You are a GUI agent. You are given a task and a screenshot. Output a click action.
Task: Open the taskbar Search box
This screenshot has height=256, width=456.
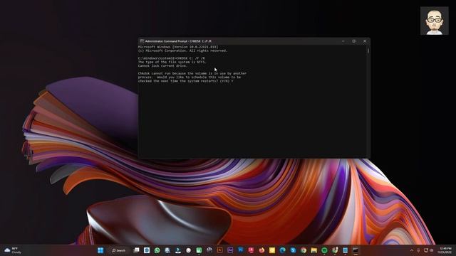pyautogui.click(x=119, y=250)
